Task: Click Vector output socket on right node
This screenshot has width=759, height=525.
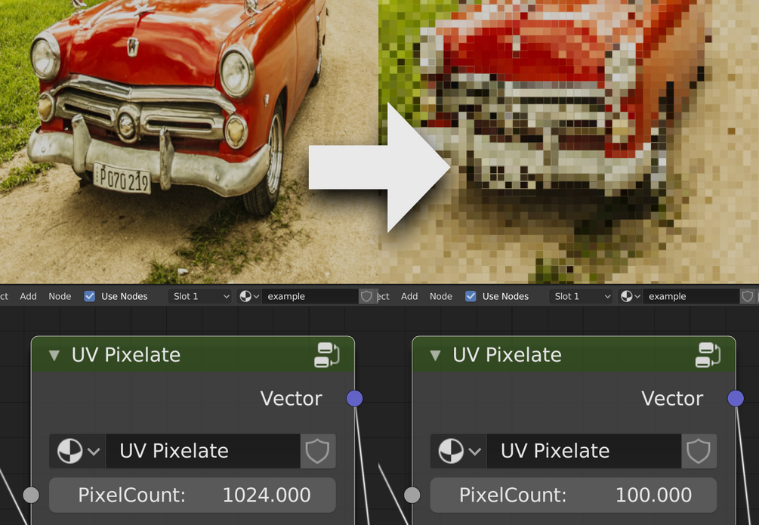Action: [736, 399]
